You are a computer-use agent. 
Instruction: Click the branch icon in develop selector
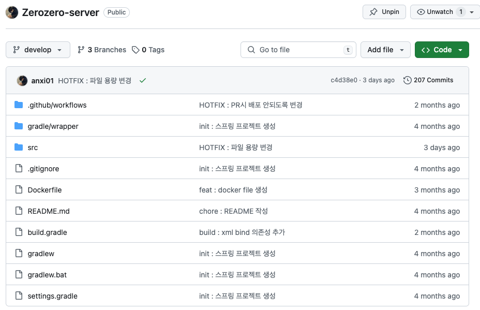coord(16,50)
